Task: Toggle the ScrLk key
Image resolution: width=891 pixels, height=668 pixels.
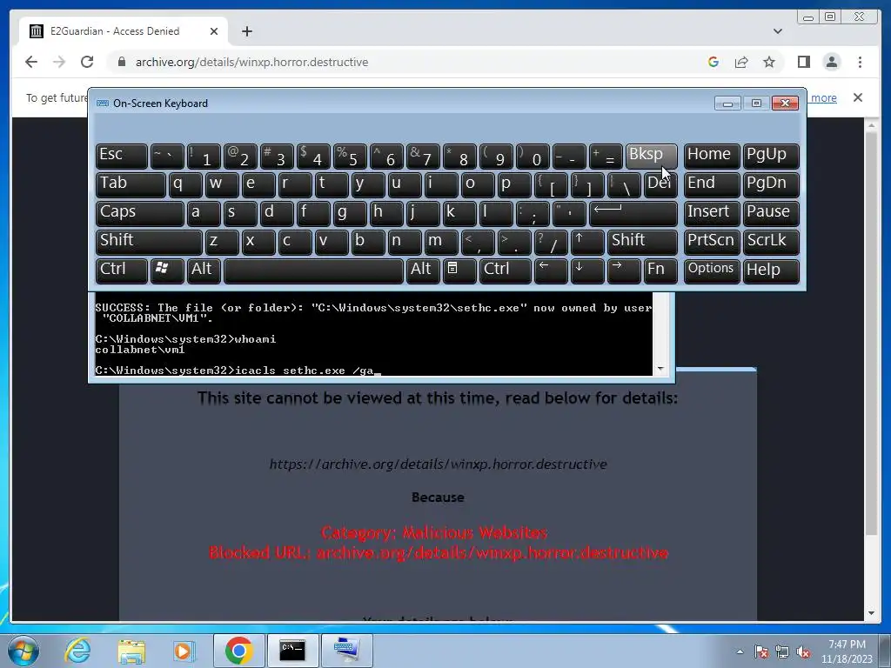Action: [x=771, y=241]
